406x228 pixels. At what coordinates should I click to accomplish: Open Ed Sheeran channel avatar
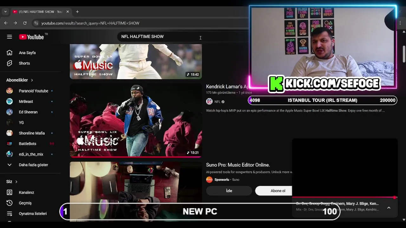pos(10,112)
